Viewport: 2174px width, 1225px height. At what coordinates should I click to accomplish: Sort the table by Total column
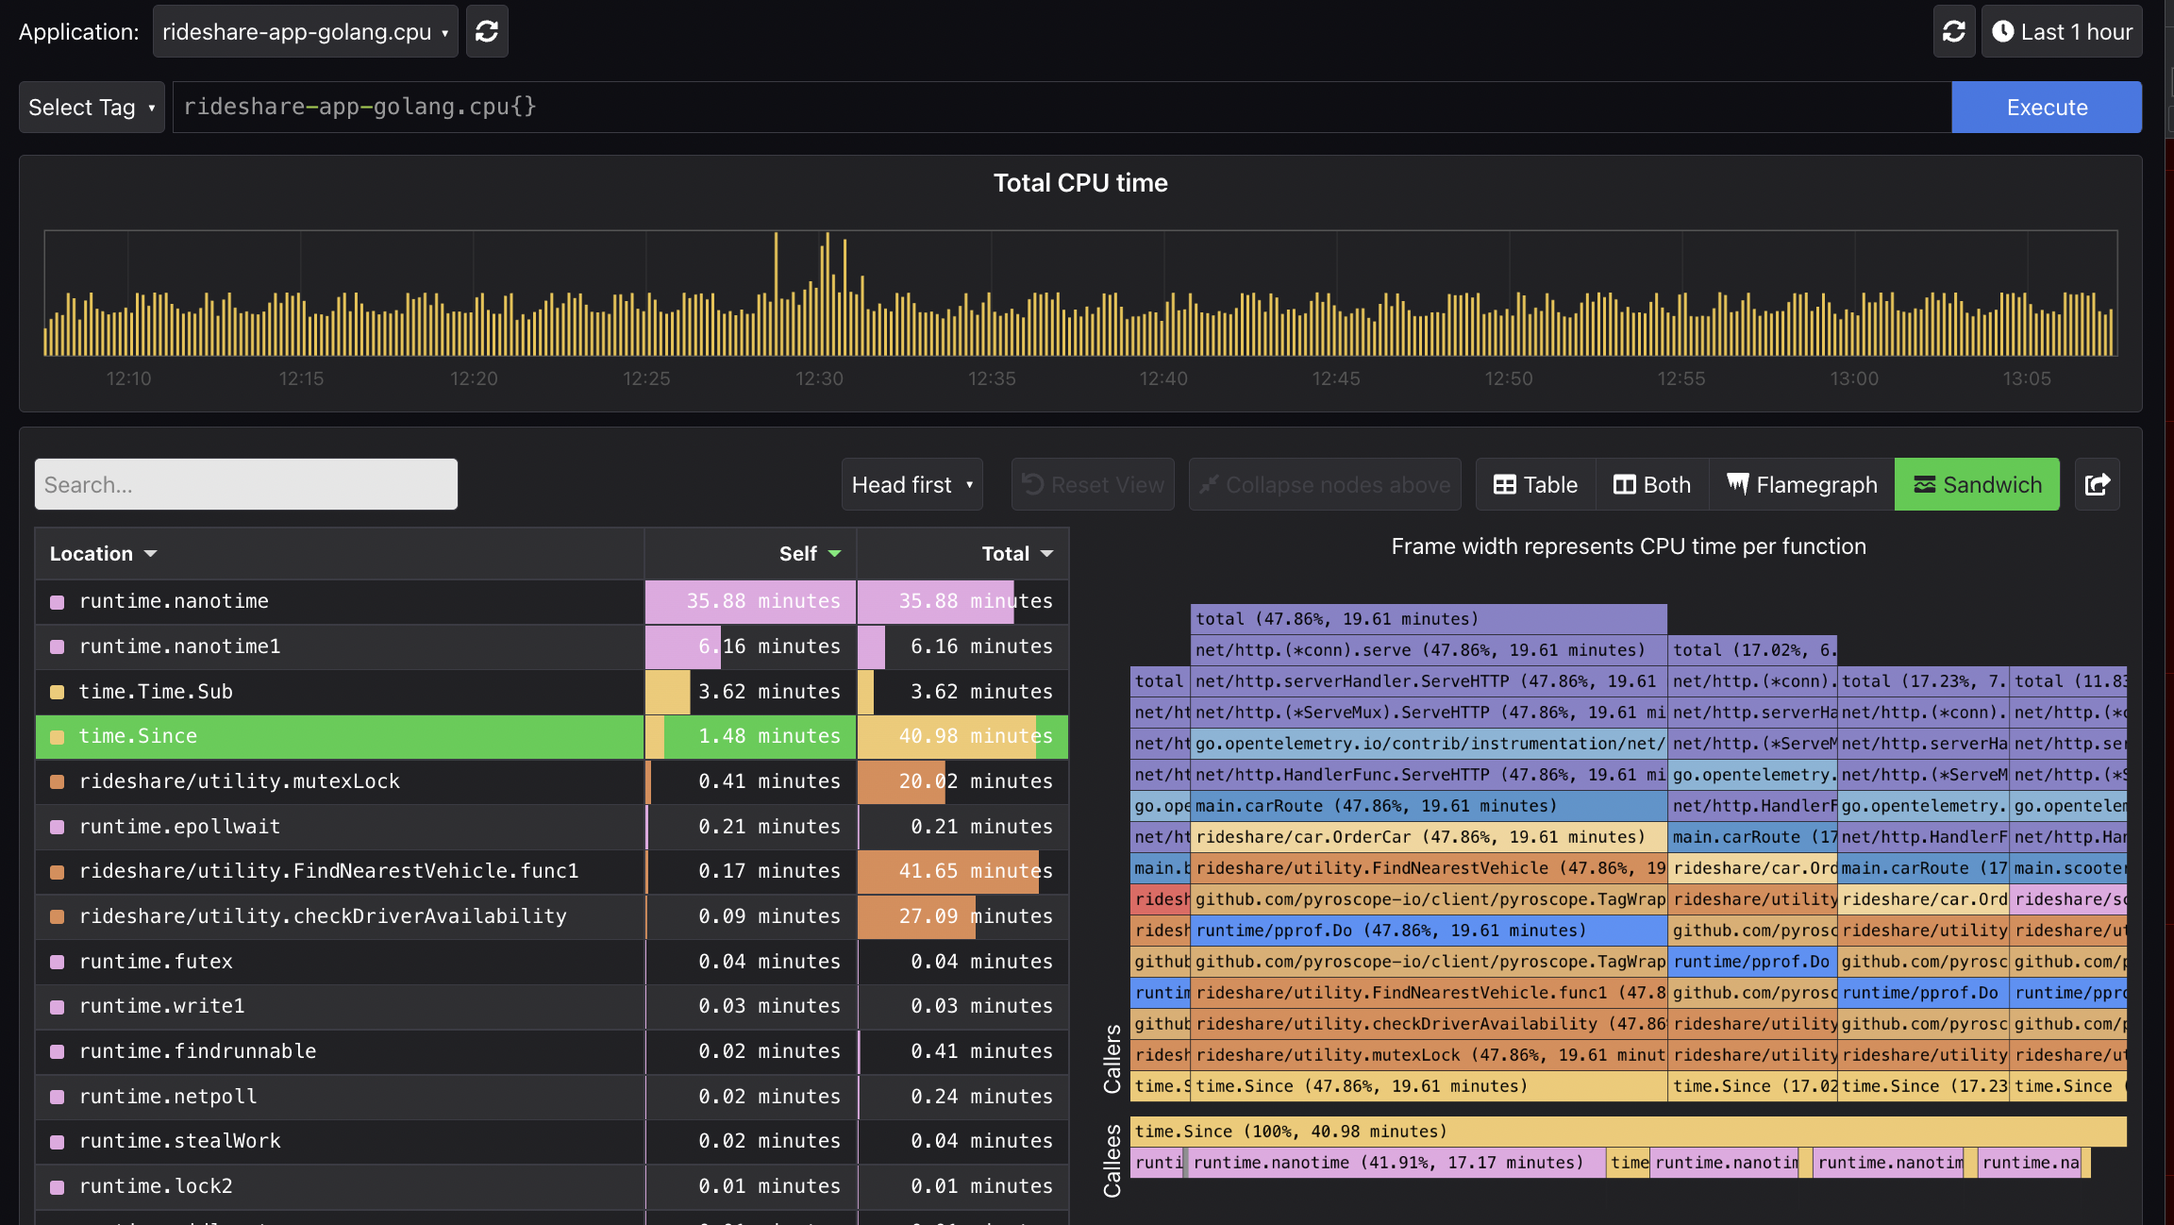pos(1017,553)
